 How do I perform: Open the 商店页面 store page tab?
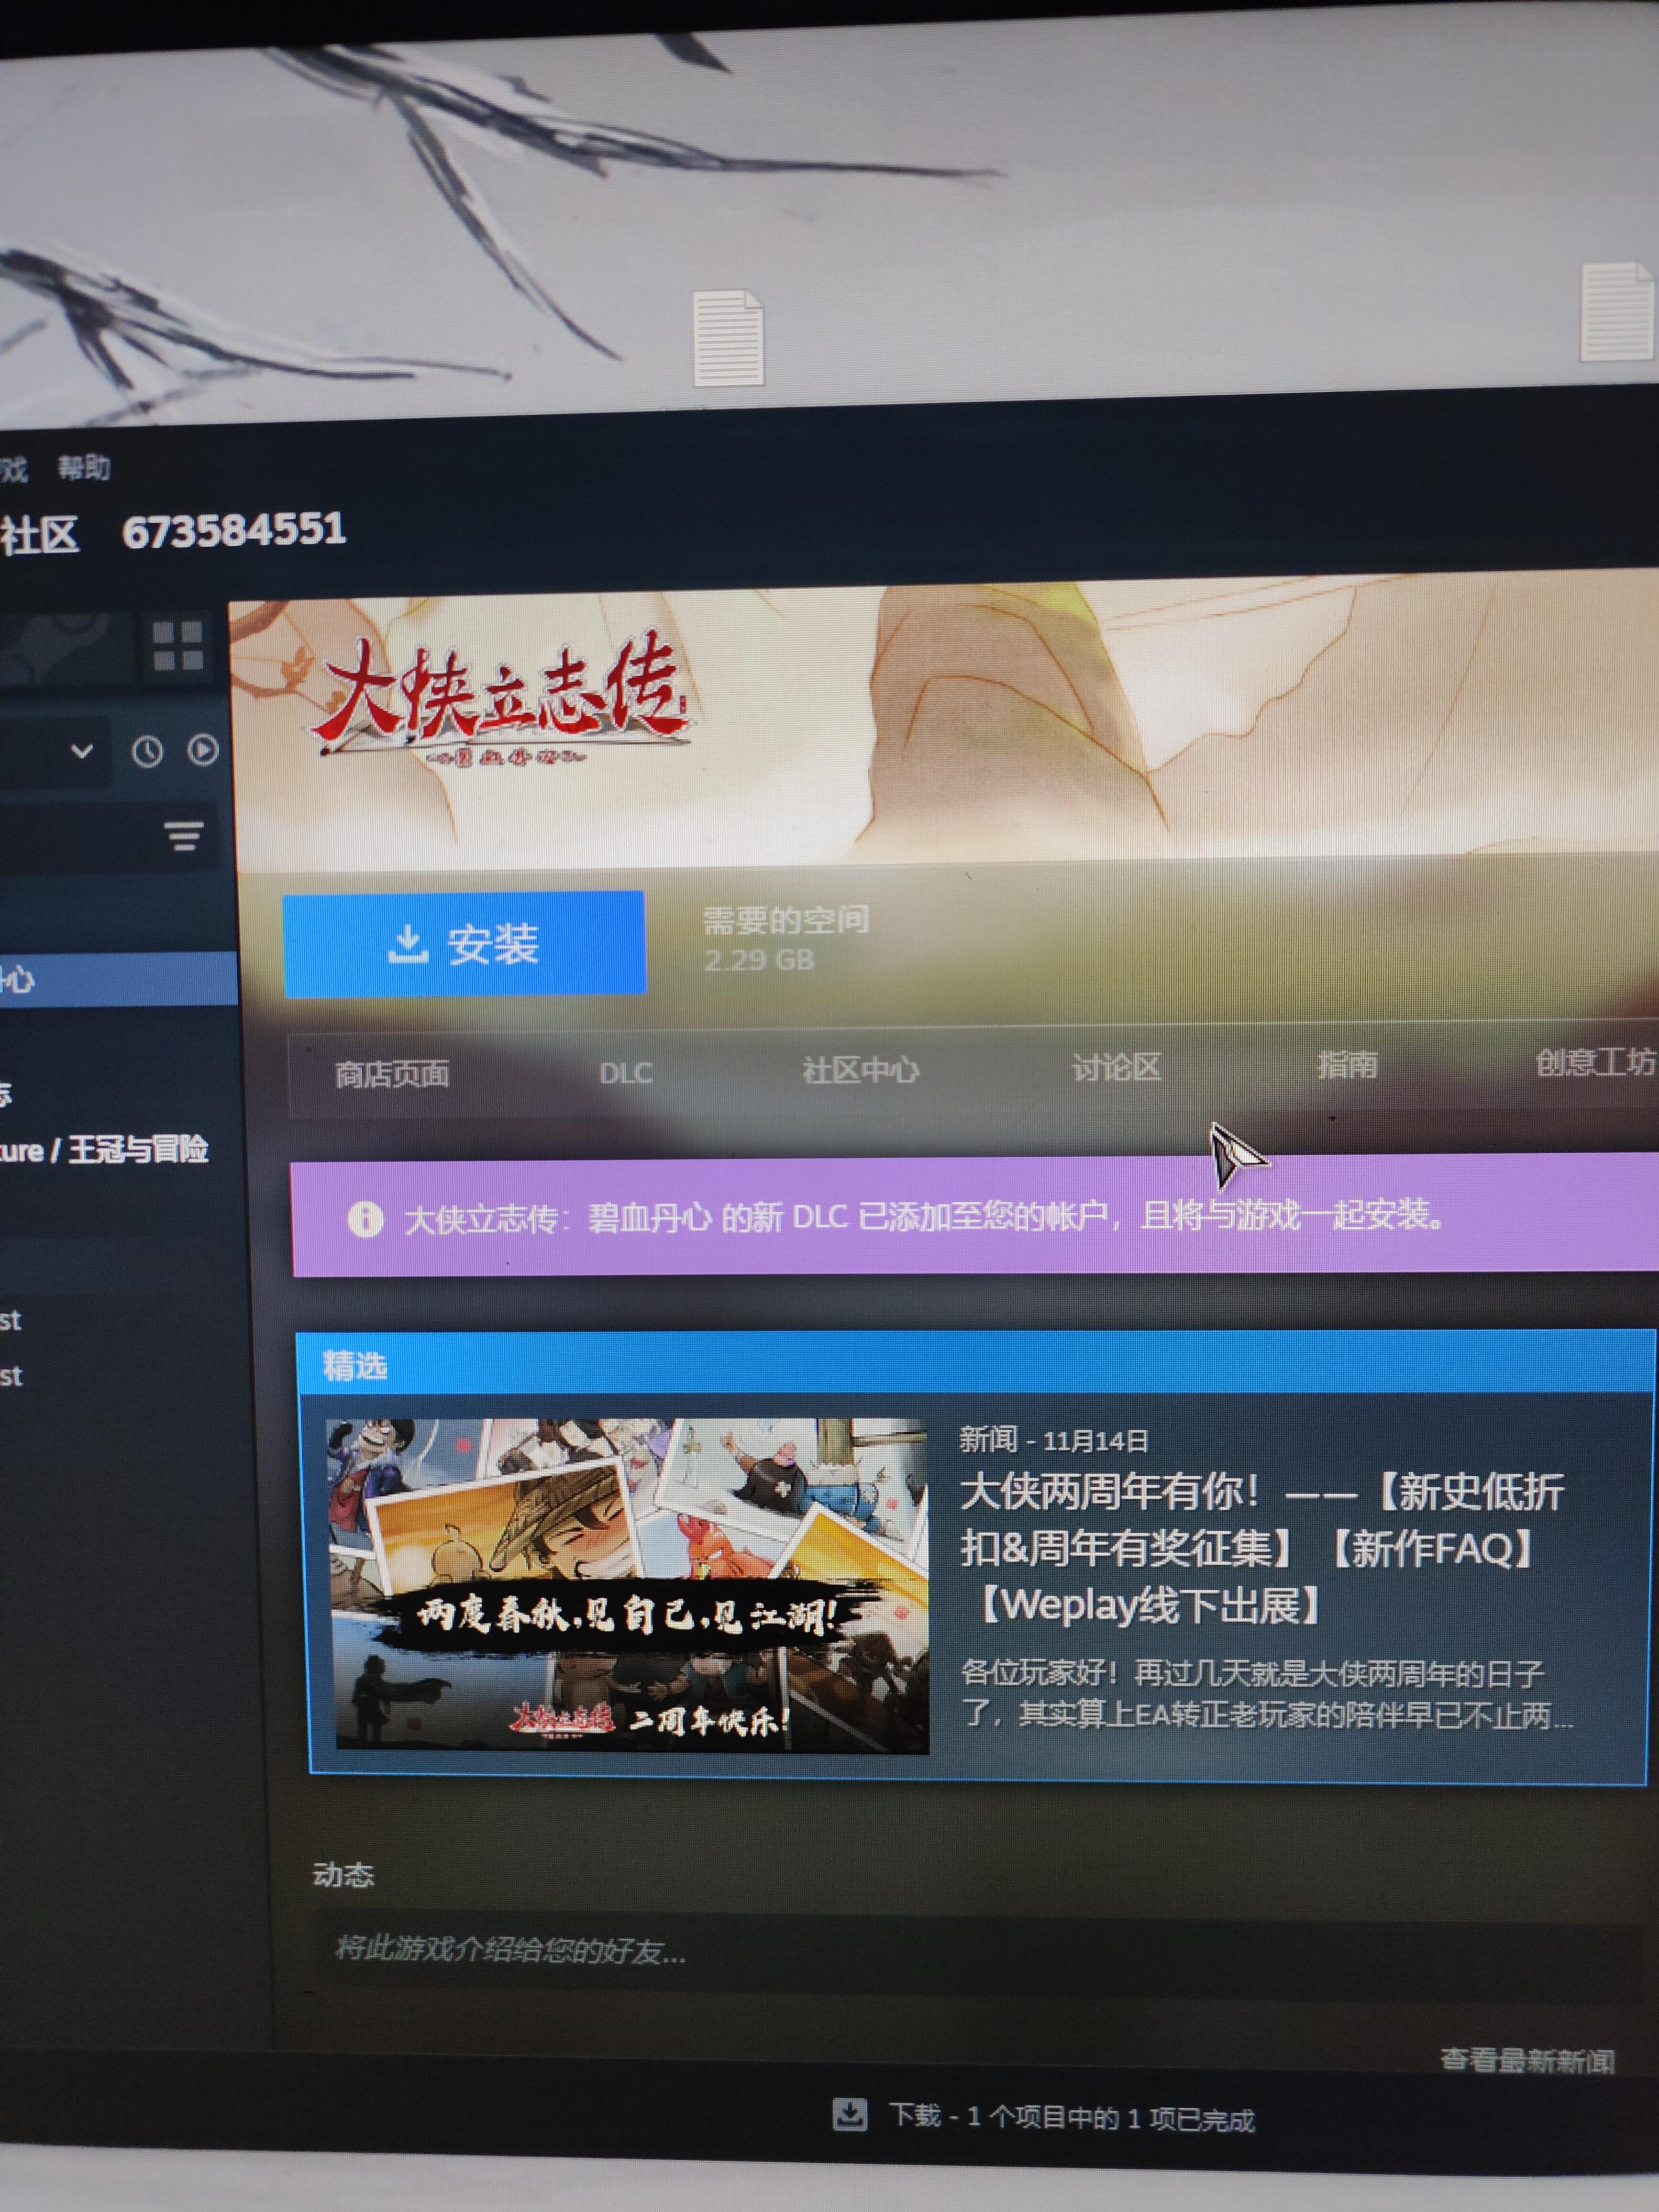[392, 1074]
